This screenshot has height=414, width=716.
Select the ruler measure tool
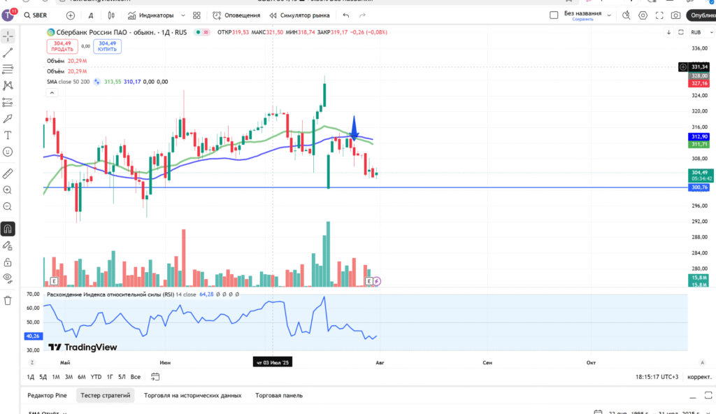(x=8, y=173)
